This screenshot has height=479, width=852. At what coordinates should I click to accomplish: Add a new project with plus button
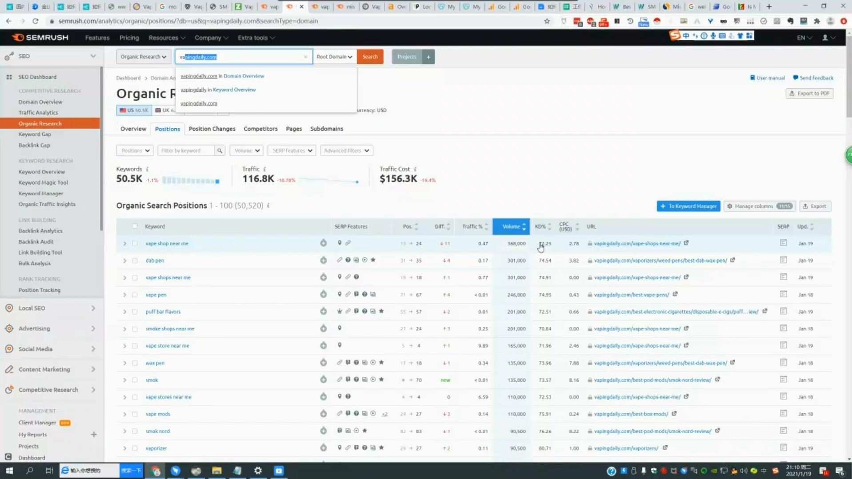point(428,57)
